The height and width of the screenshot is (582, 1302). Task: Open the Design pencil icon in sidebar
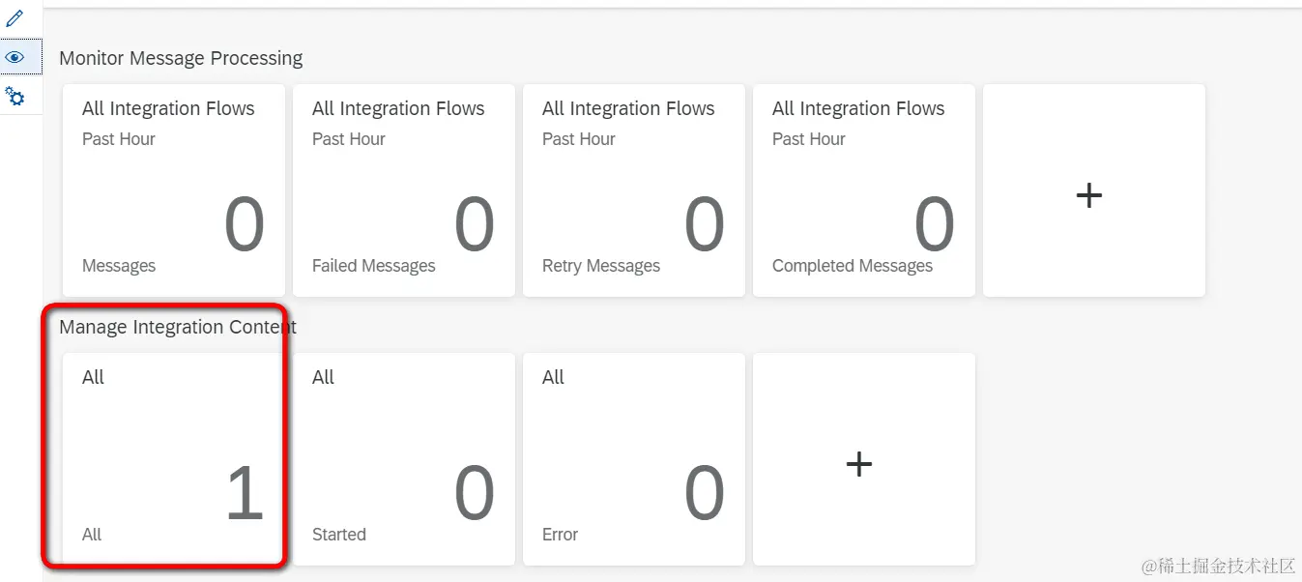click(14, 18)
